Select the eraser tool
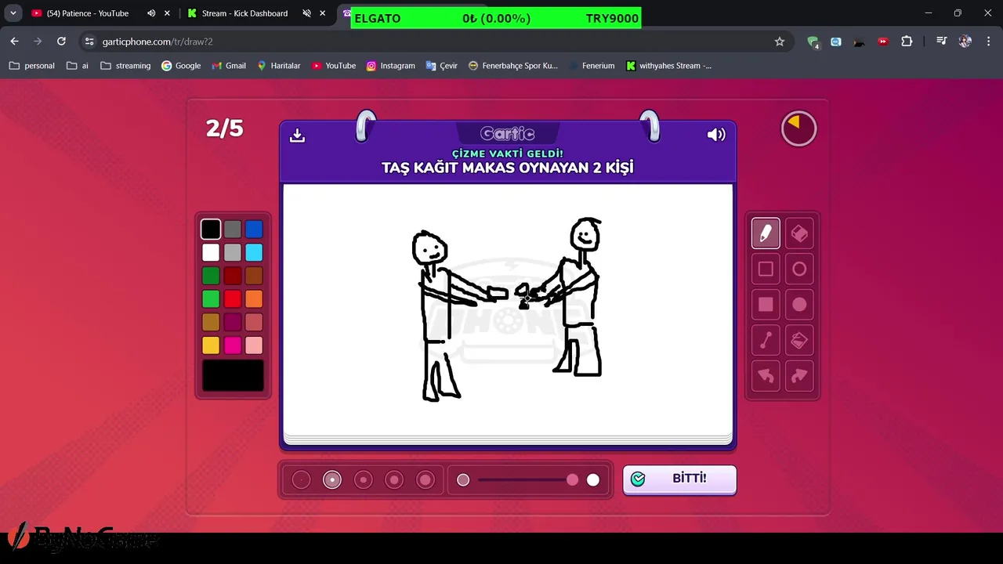This screenshot has width=1003, height=564. click(x=799, y=233)
